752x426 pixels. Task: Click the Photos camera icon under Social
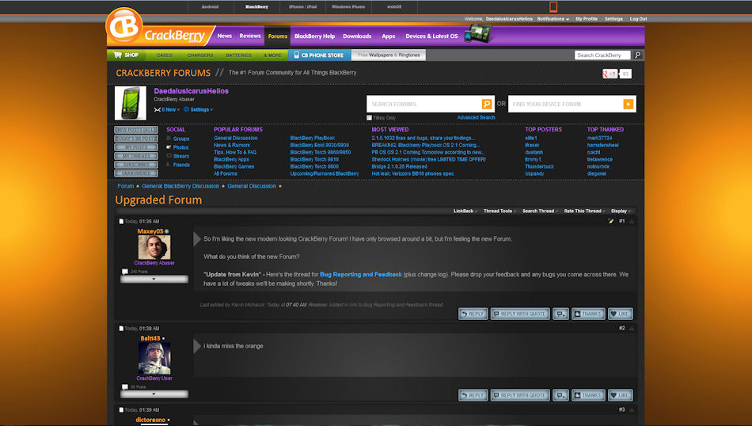[169, 147]
